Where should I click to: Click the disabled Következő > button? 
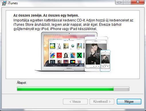102,102
